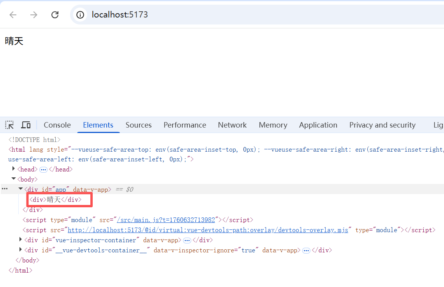
Task: Open the Application tab
Action: click(x=318, y=125)
